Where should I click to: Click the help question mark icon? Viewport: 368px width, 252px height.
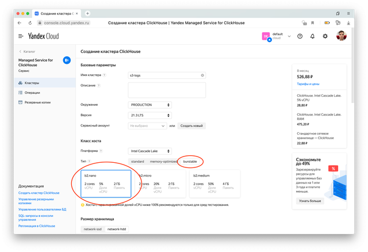[299, 36]
